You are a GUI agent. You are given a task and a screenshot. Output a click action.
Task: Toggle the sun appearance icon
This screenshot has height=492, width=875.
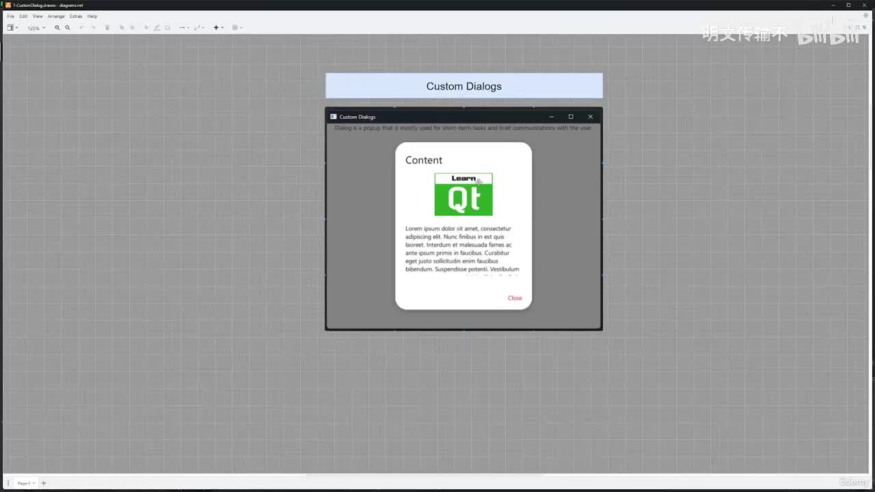click(866, 16)
